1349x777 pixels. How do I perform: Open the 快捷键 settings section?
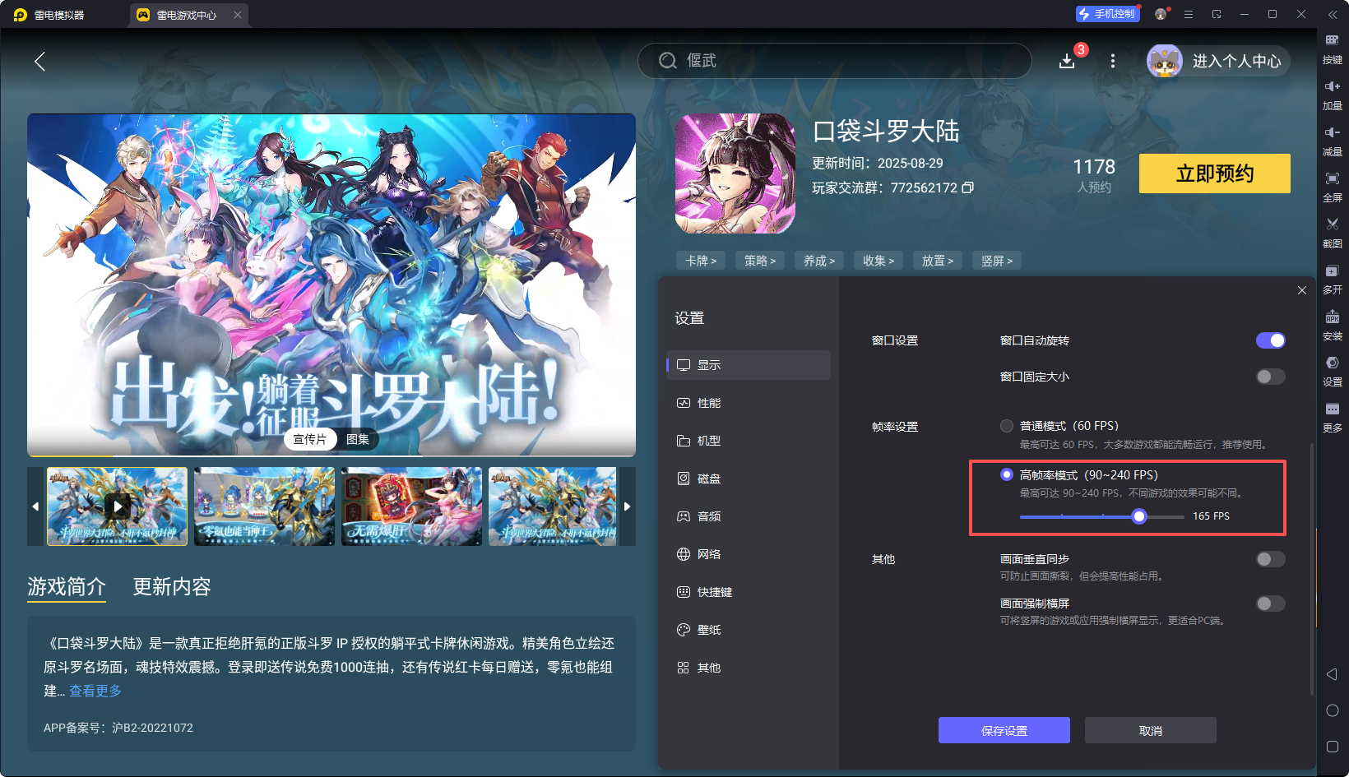749,592
